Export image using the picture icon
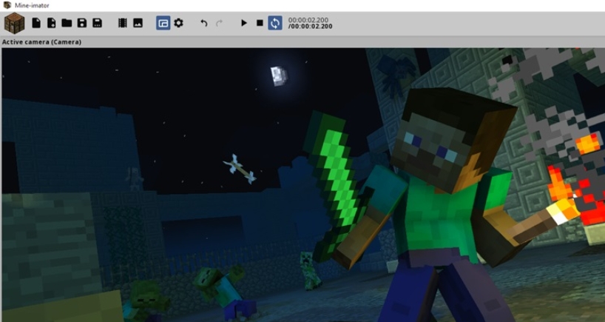The width and height of the screenshot is (605, 322). (x=138, y=23)
